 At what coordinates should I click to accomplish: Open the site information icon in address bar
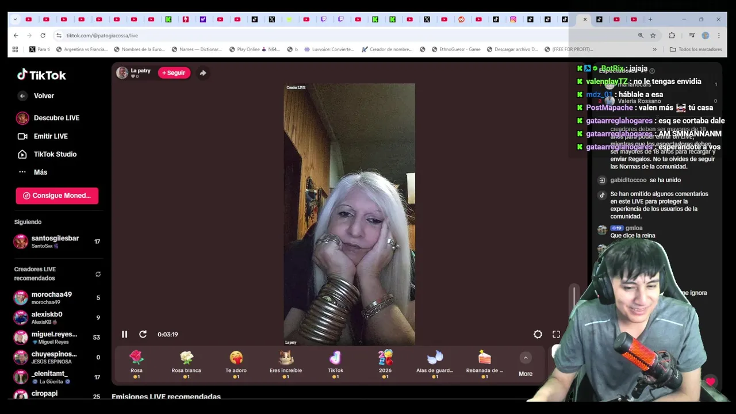[59, 35]
